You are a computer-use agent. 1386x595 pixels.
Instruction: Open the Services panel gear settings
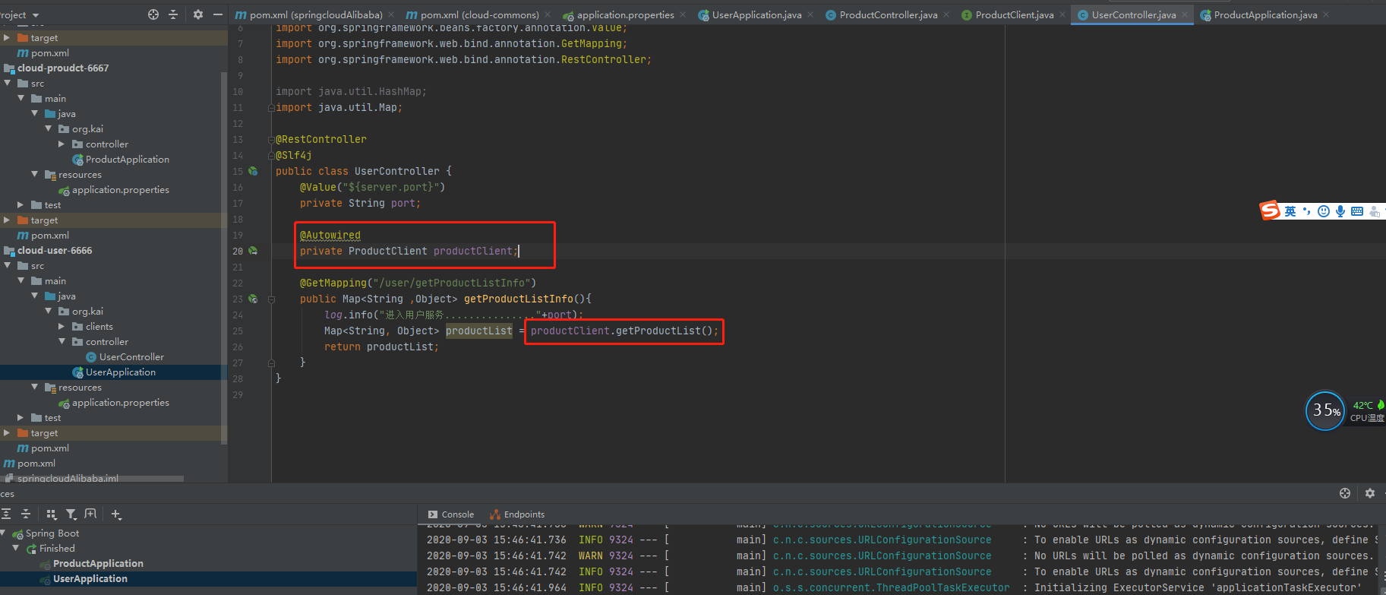click(1370, 493)
